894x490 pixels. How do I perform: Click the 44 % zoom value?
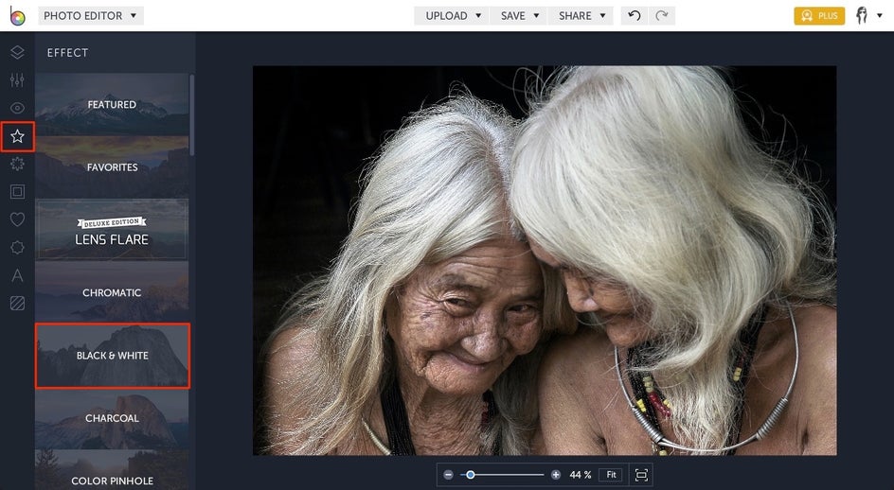580,475
